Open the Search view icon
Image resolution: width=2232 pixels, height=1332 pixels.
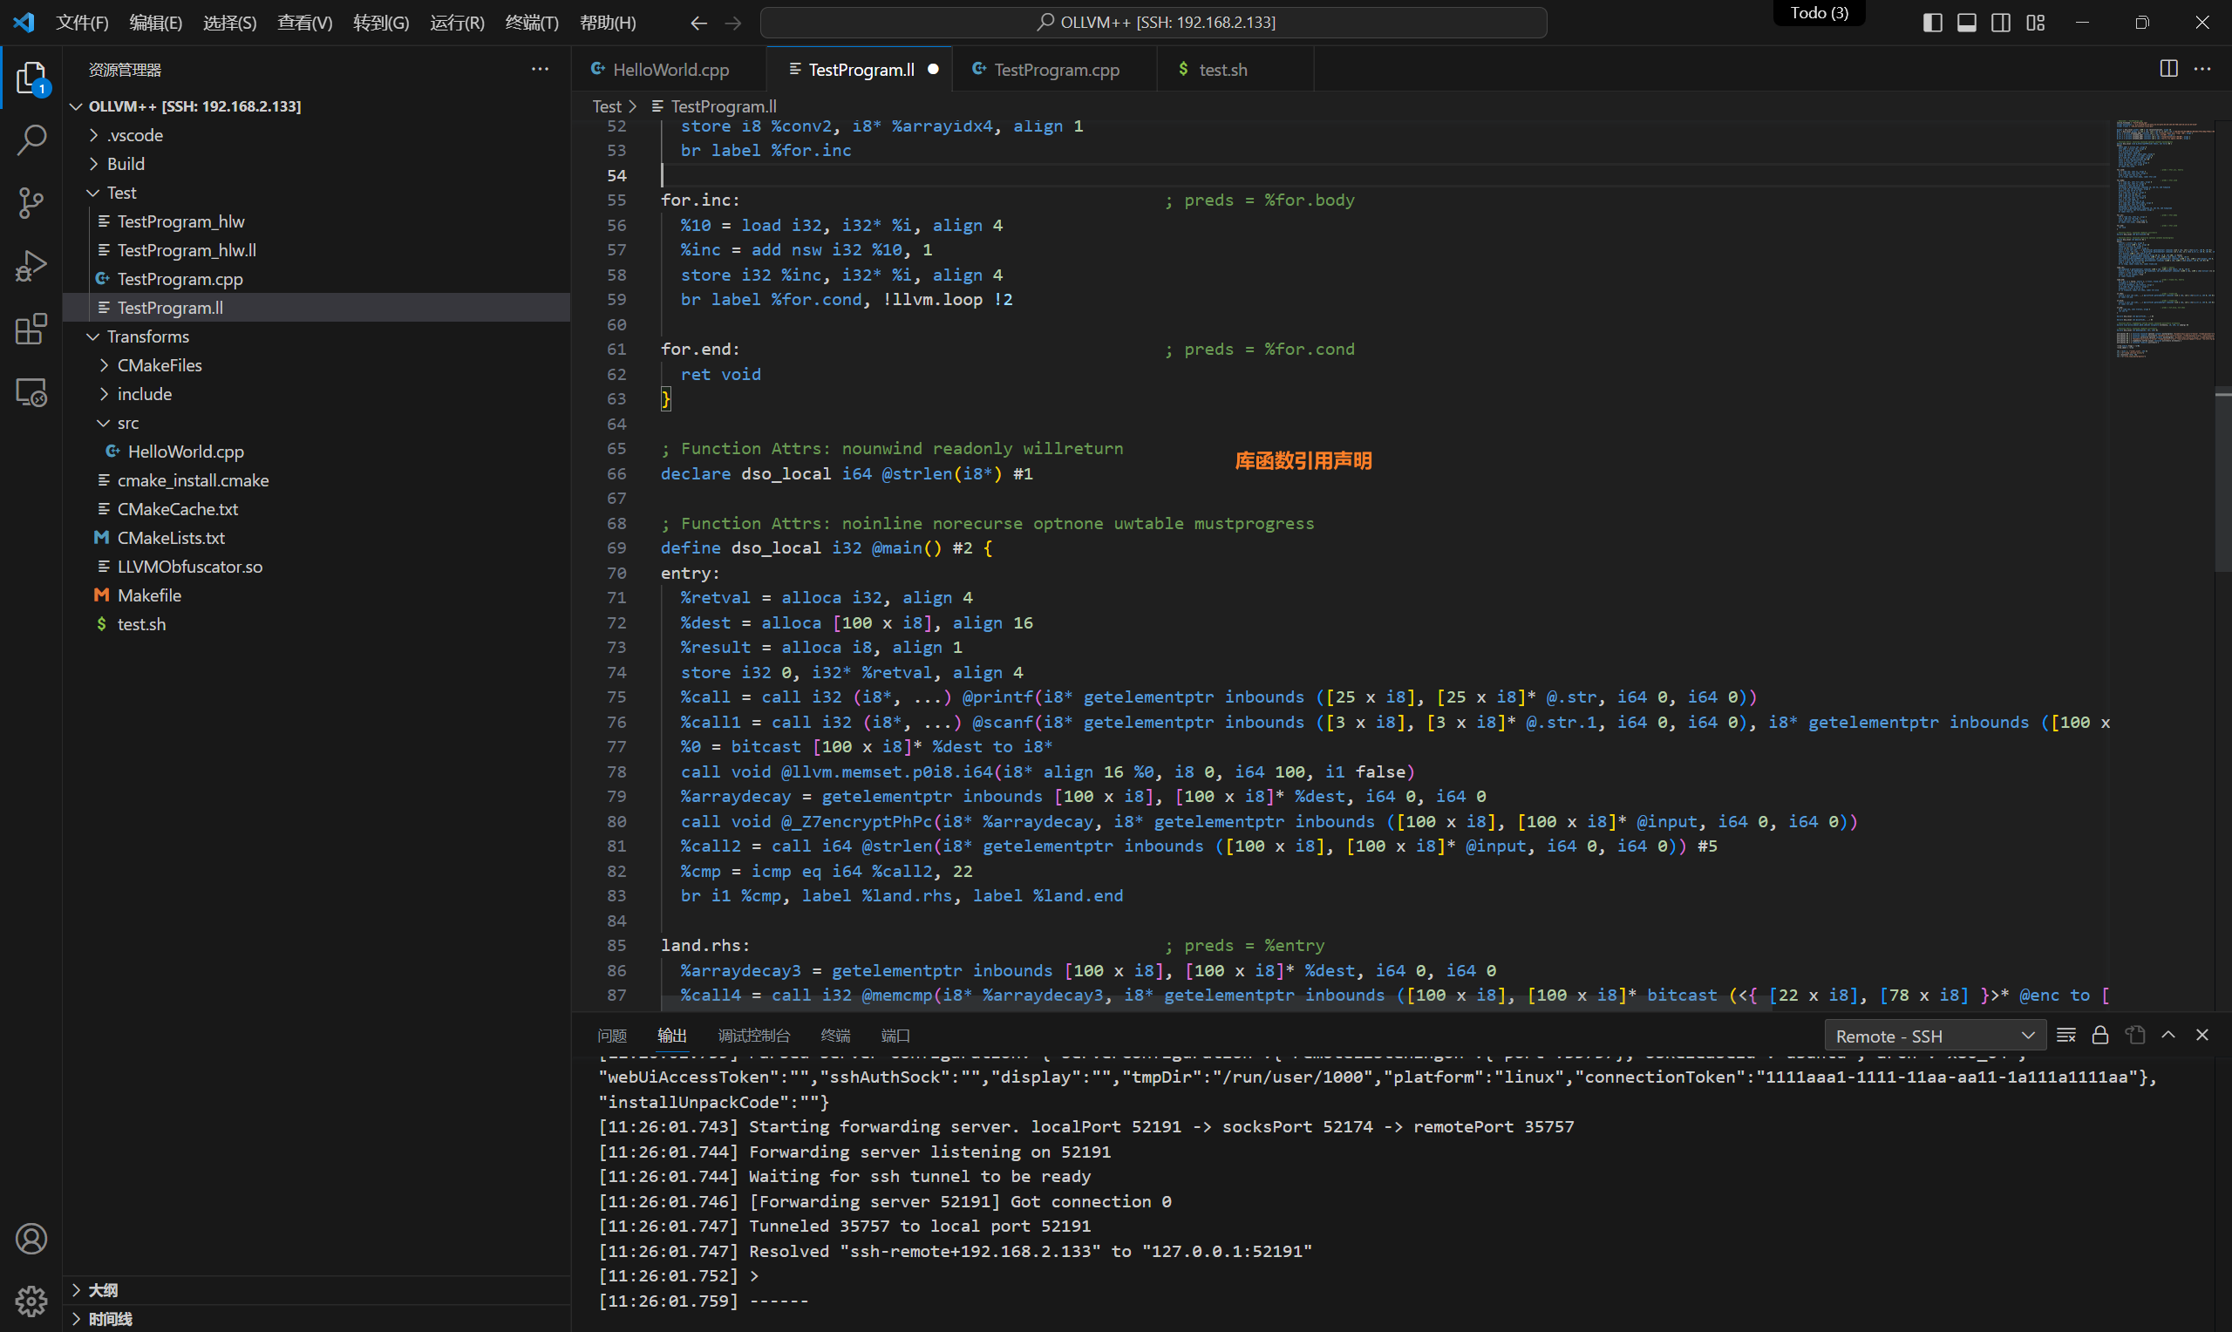pyautogui.click(x=31, y=139)
